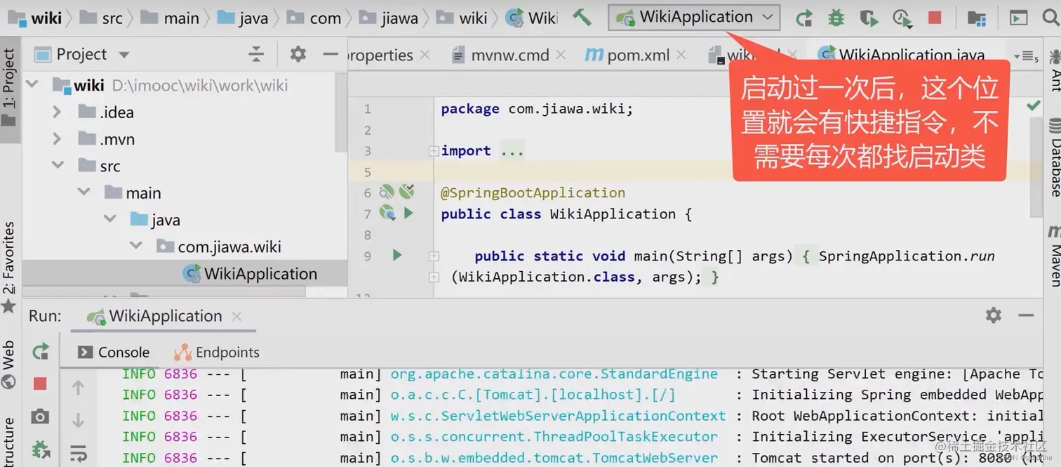Image resolution: width=1061 pixels, height=467 pixels.
Task: Toggle the 2: Favorites tool window
Action: click(9, 267)
